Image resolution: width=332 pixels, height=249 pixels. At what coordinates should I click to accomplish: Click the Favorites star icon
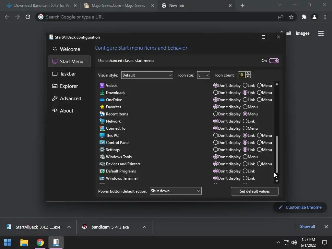coord(102,107)
